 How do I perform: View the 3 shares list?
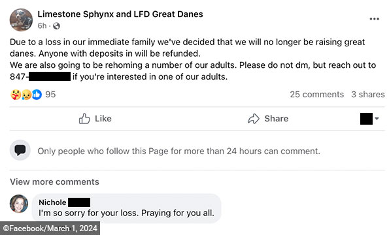[x=368, y=95]
